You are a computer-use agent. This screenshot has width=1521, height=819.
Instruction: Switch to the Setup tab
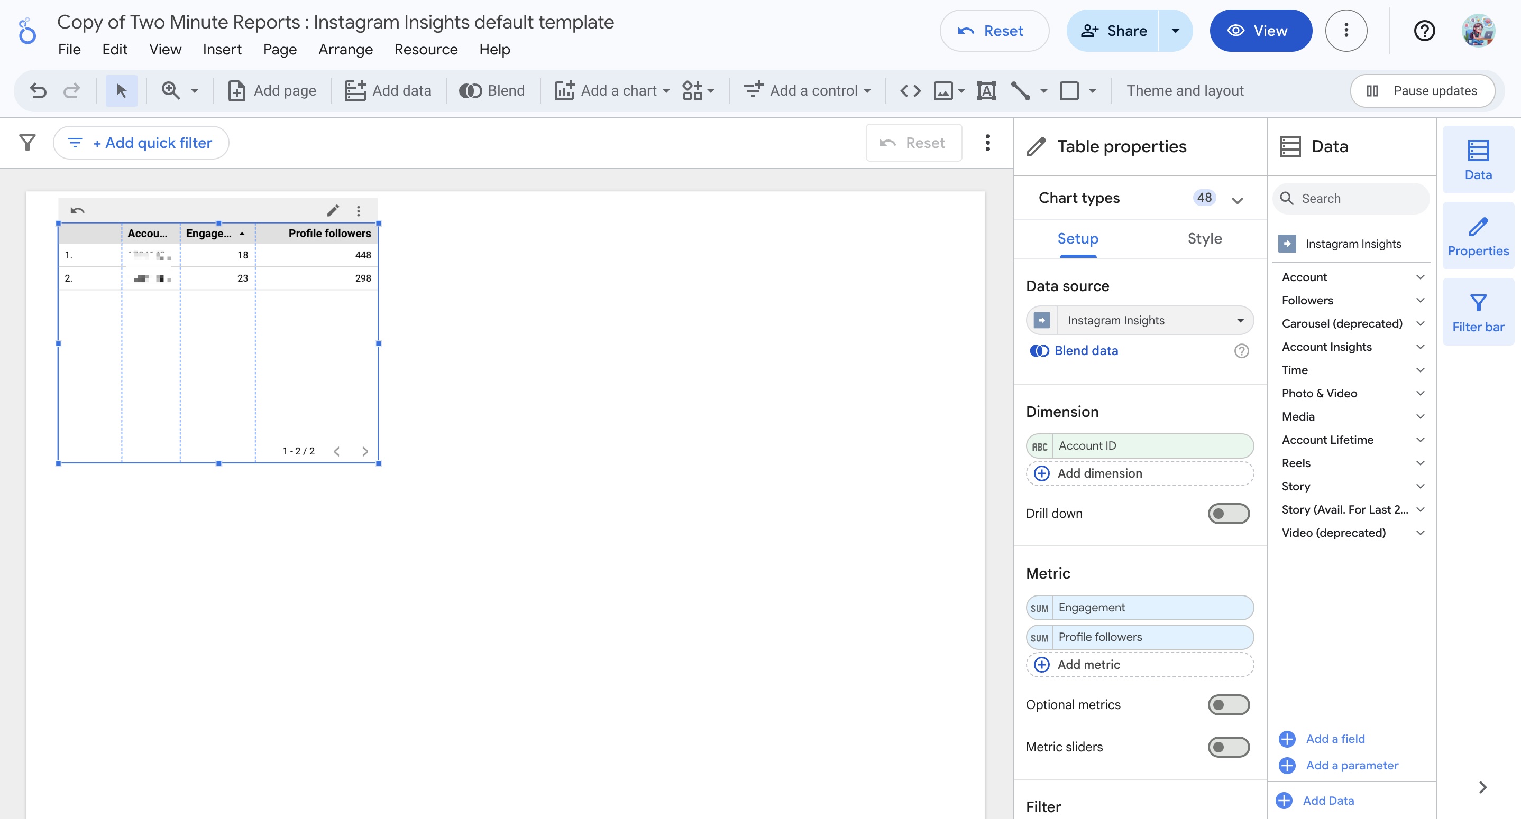pos(1078,238)
